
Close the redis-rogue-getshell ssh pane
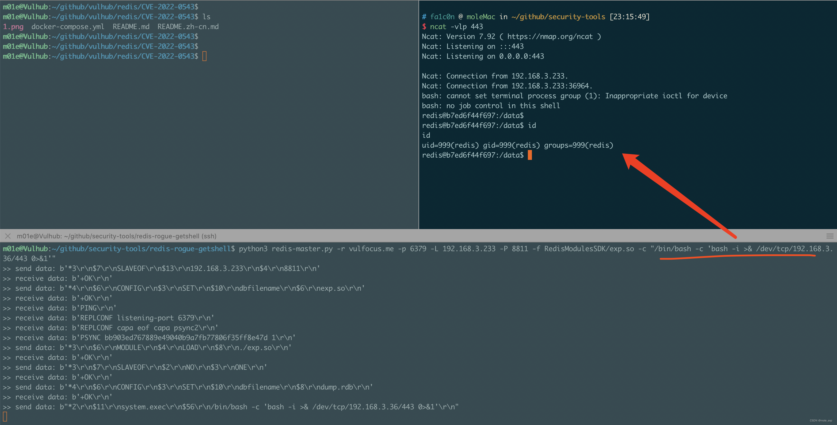coord(8,236)
